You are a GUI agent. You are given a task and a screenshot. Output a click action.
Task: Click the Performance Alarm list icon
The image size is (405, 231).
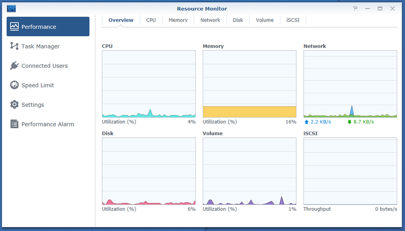click(14, 124)
